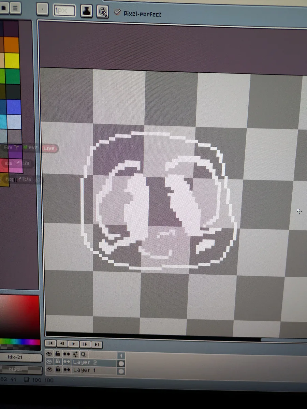The image size is (307, 409).
Task: Lock Layer 1 with its padlock icon
Action: click(58, 369)
